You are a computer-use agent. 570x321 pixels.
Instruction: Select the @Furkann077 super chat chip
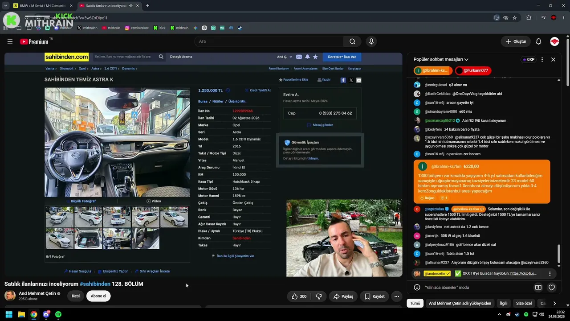473,70
